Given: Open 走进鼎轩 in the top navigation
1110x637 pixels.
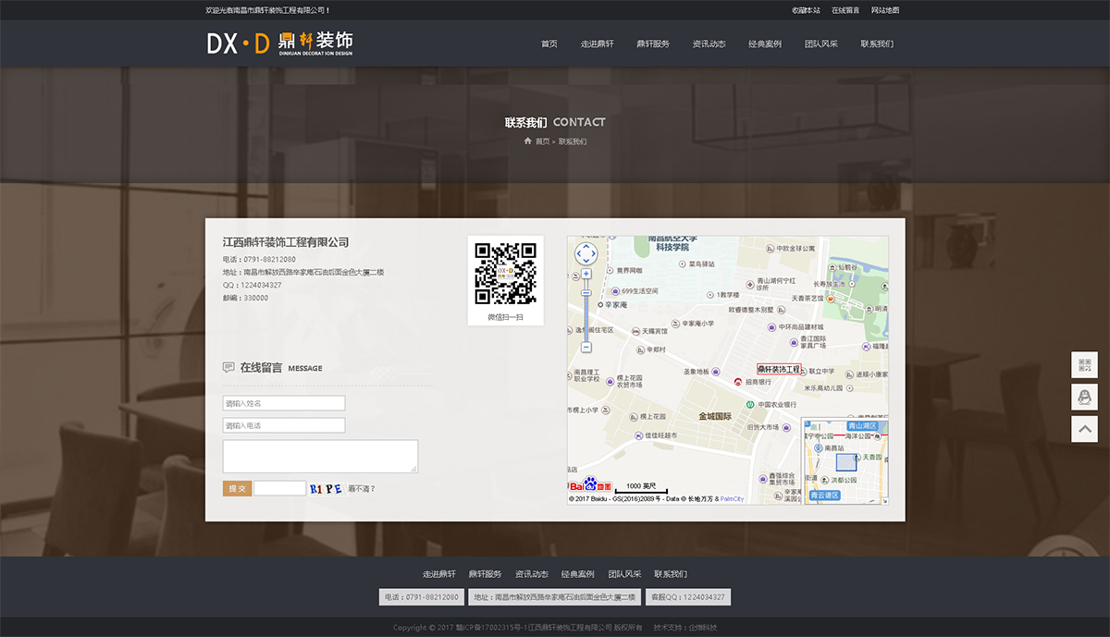Looking at the screenshot, I should coord(598,43).
